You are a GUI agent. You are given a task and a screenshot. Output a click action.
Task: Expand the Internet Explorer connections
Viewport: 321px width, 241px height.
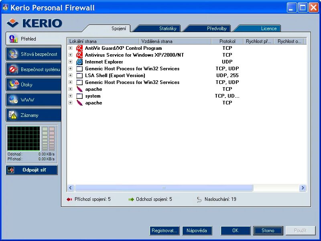point(71,62)
